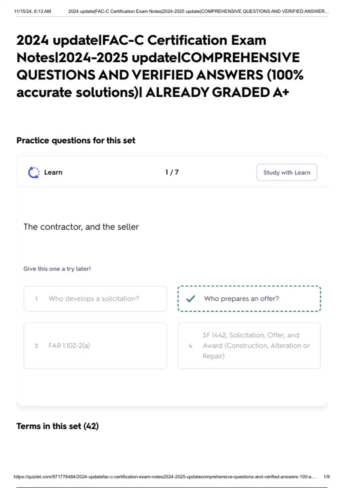Click the dashed border around correct answer
This screenshot has width=344, height=488.
[249, 286]
